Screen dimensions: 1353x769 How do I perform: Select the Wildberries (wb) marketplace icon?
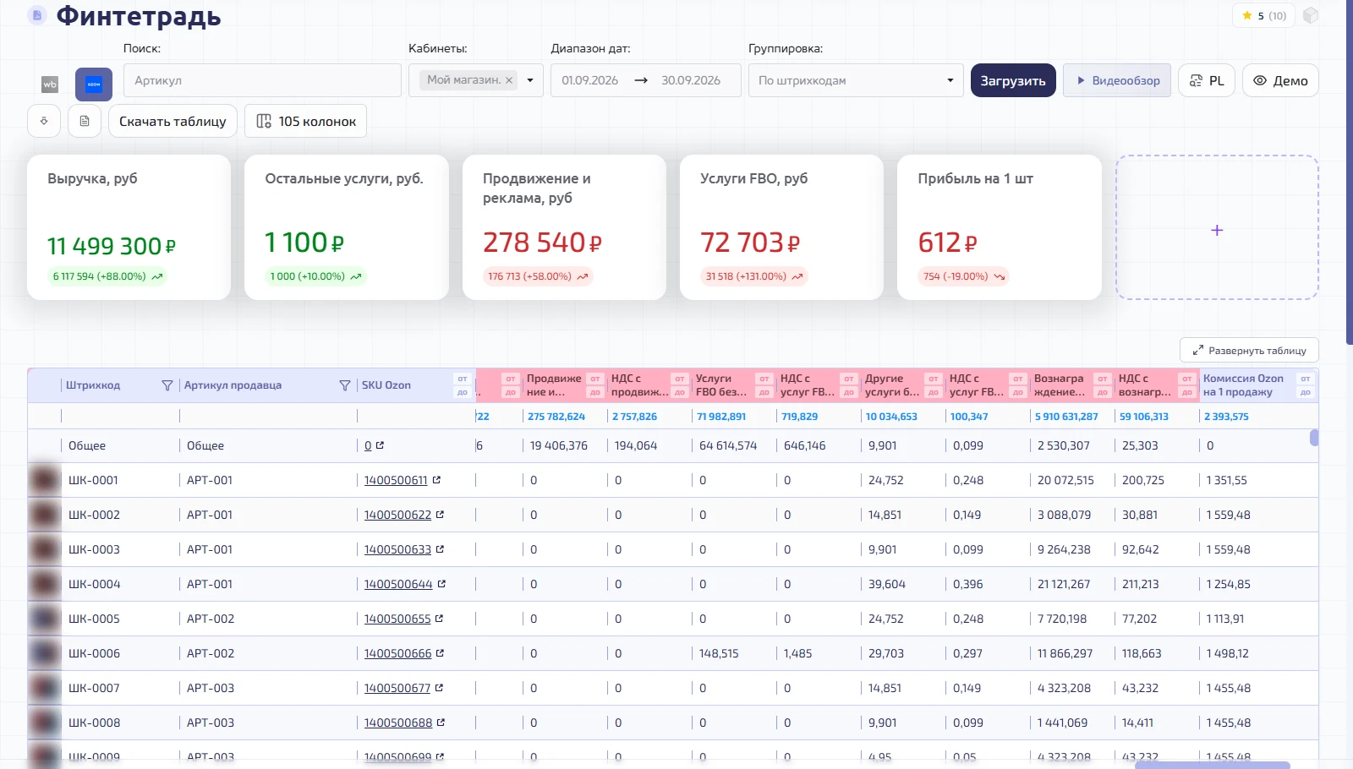click(x=50, y=84)
